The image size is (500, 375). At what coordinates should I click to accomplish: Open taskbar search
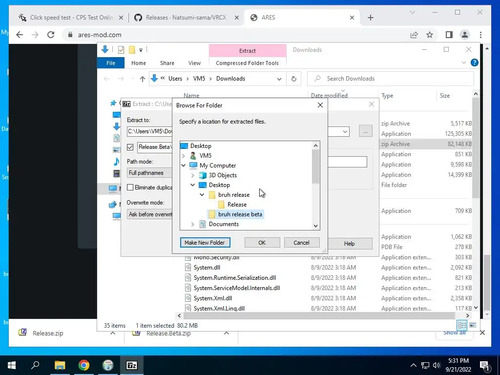pyautogui.click(x=35, y=365)
